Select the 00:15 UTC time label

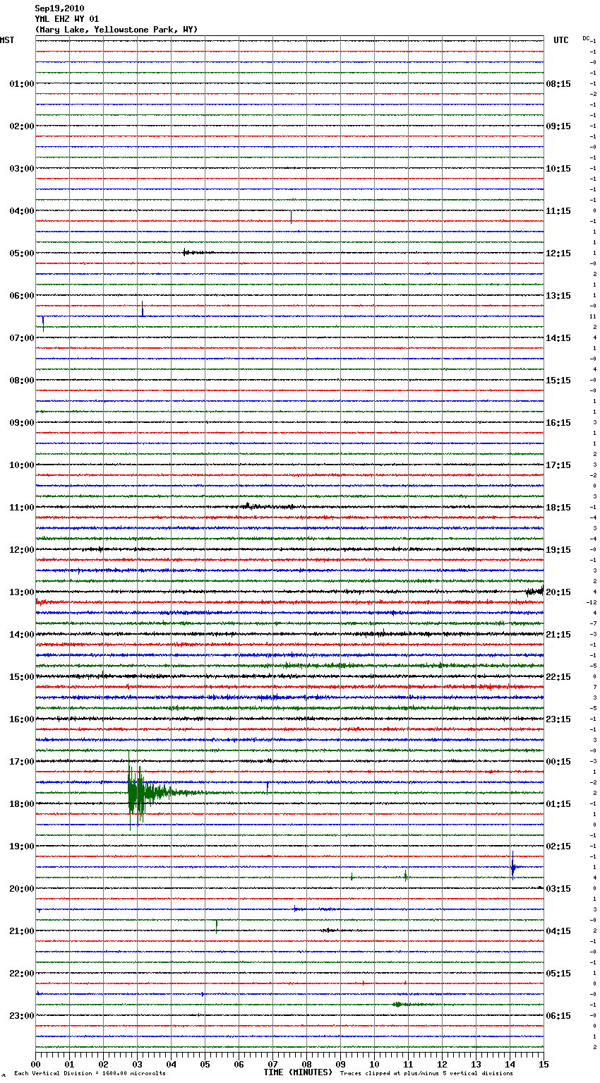[x=558, y=762]
